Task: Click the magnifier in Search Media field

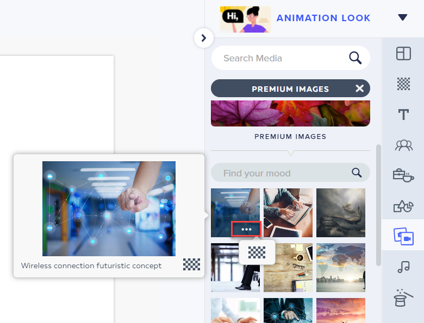Action: 355,58
